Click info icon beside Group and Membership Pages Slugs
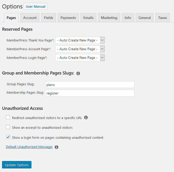The width and height of the screenshot is (174, 172). [78, 73]
